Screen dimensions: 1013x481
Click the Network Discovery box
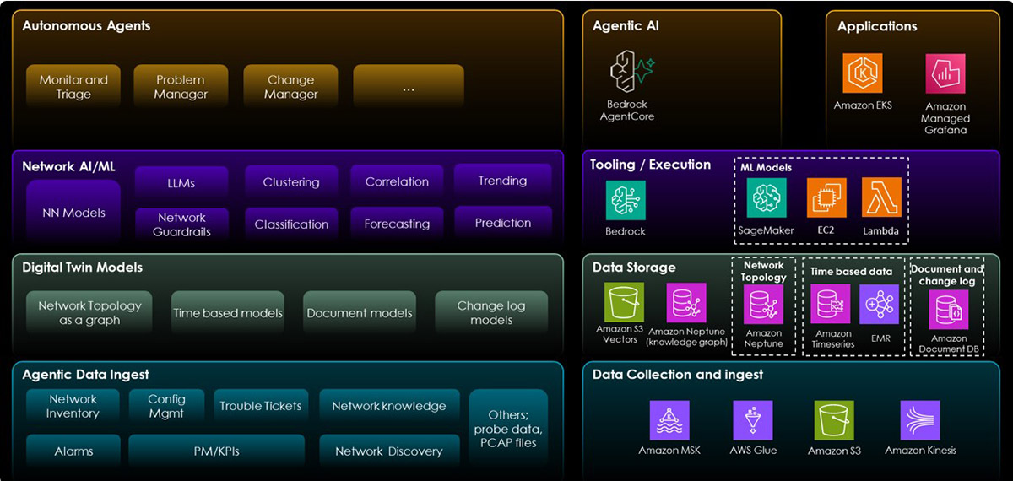[x=389, y=451]
